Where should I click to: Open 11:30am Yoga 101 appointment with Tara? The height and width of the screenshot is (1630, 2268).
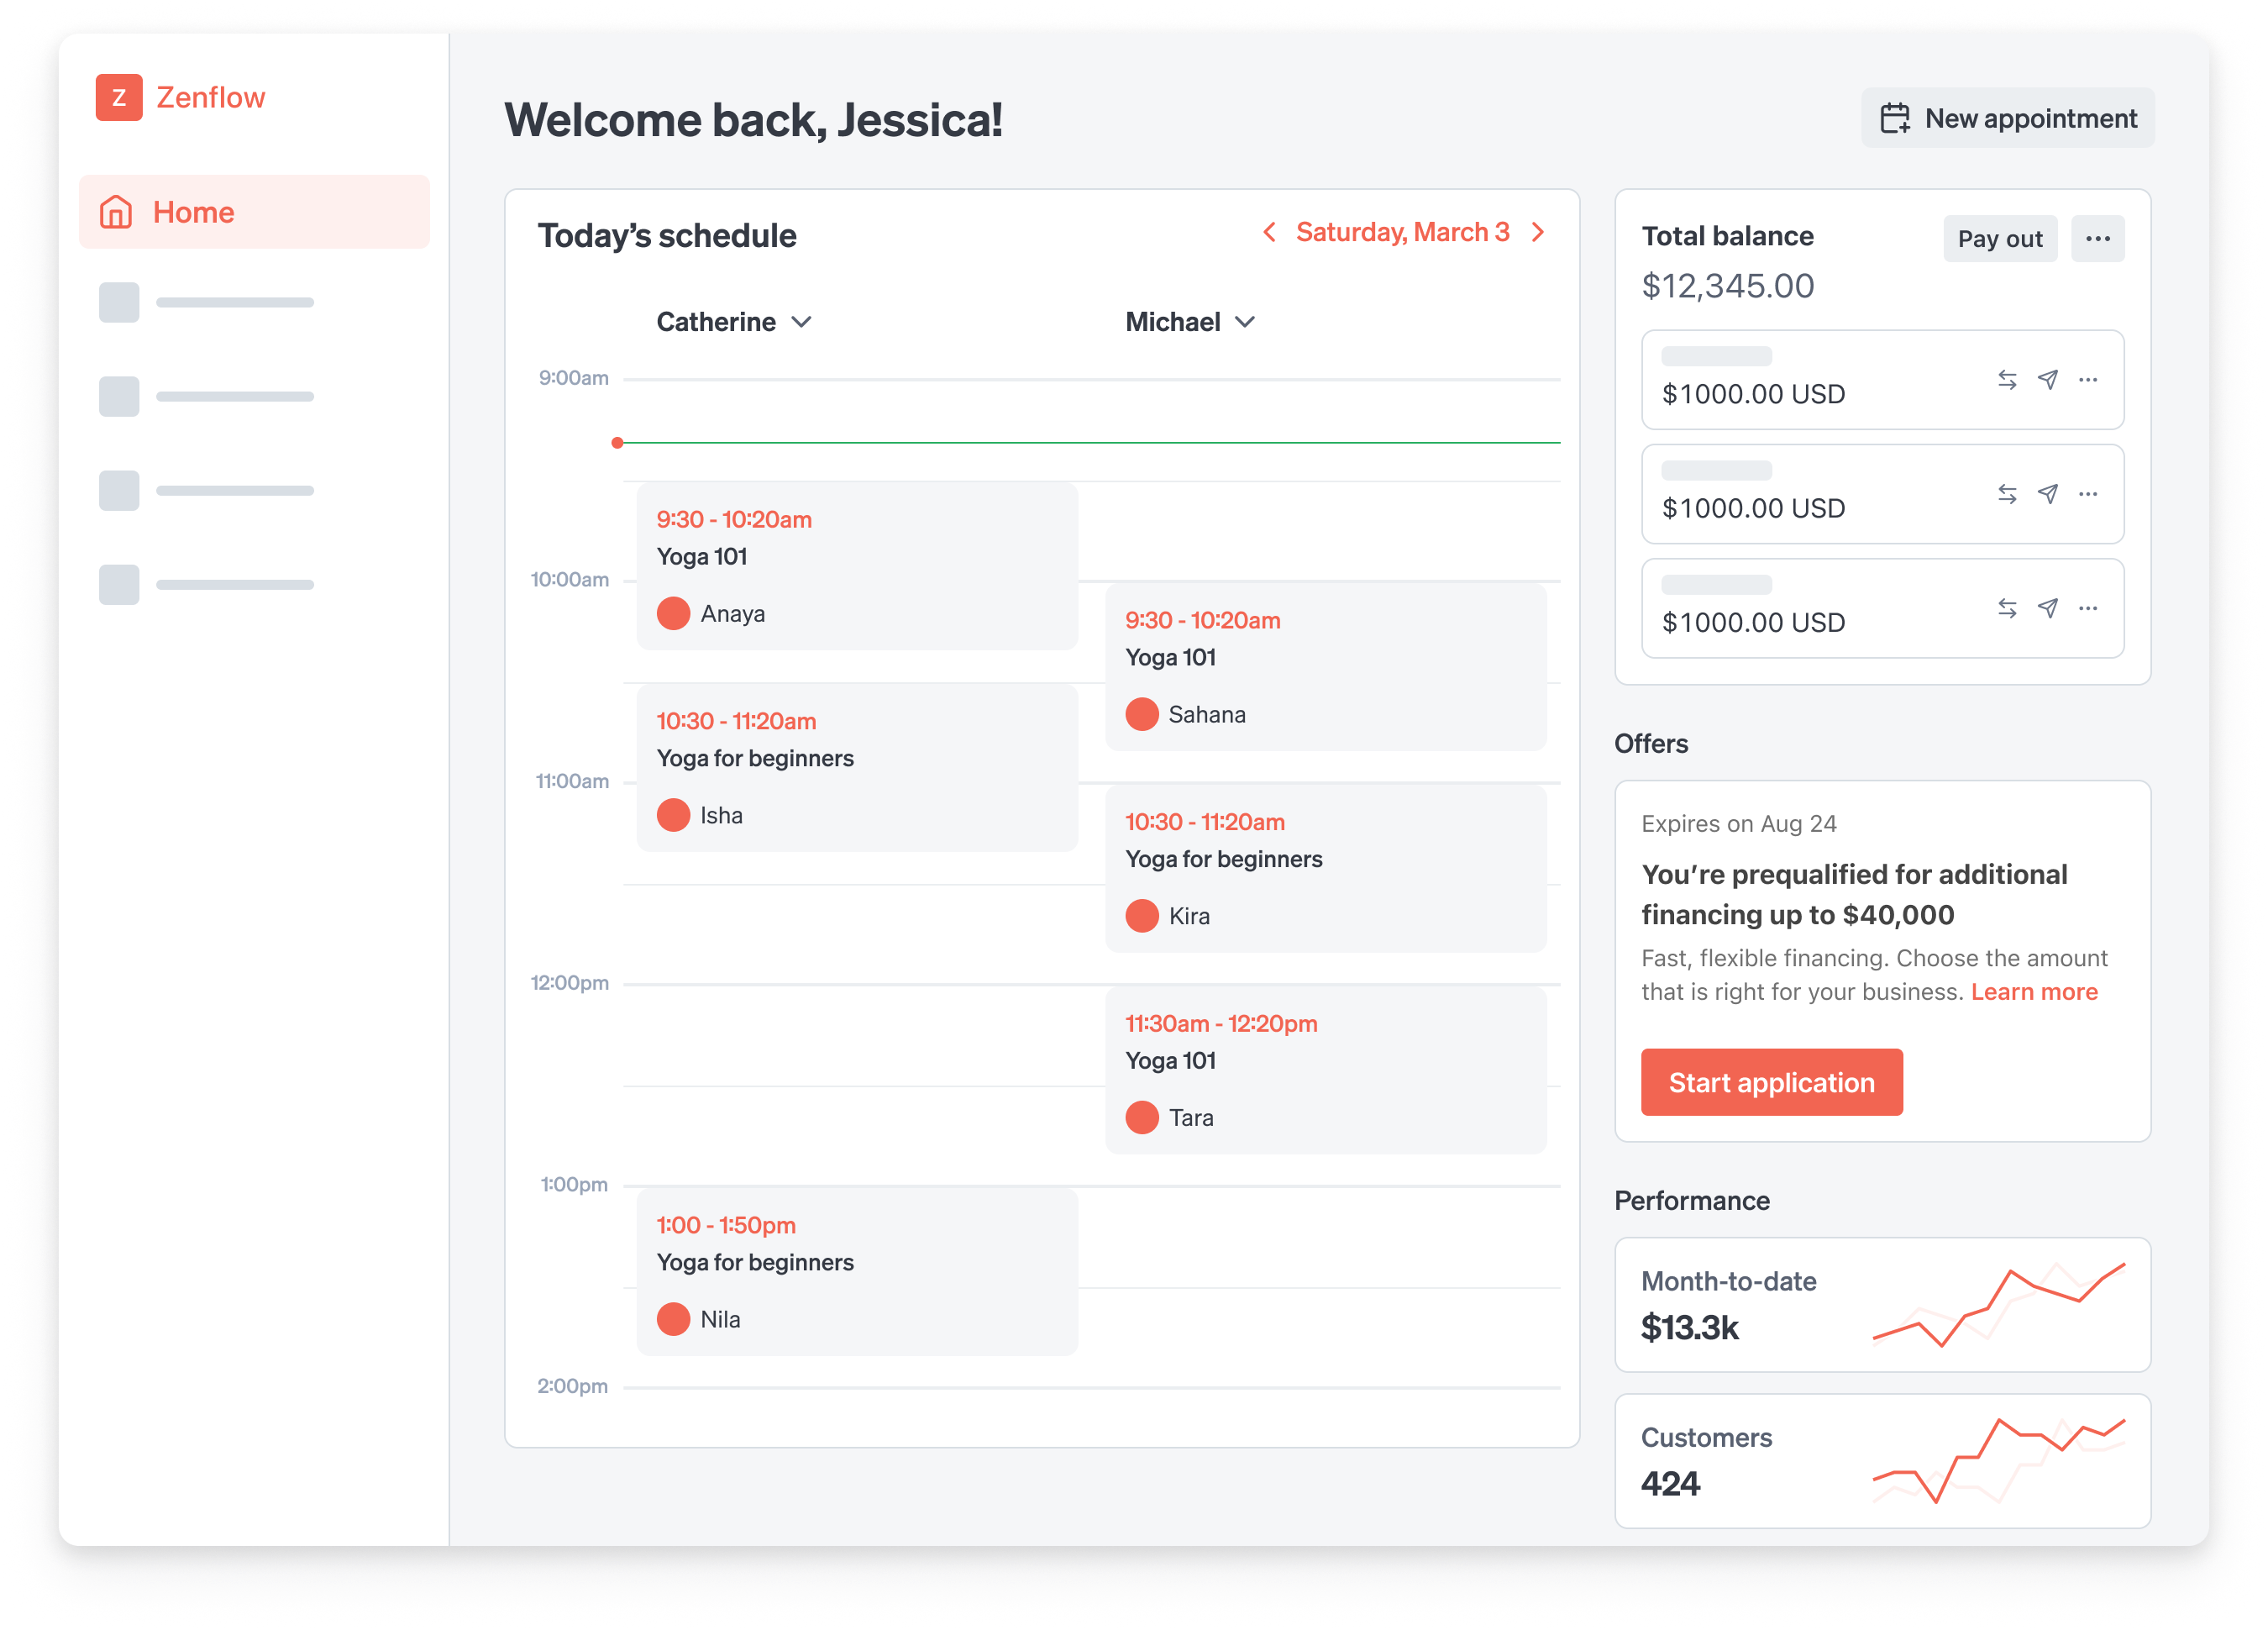tap(1325, 1070)
